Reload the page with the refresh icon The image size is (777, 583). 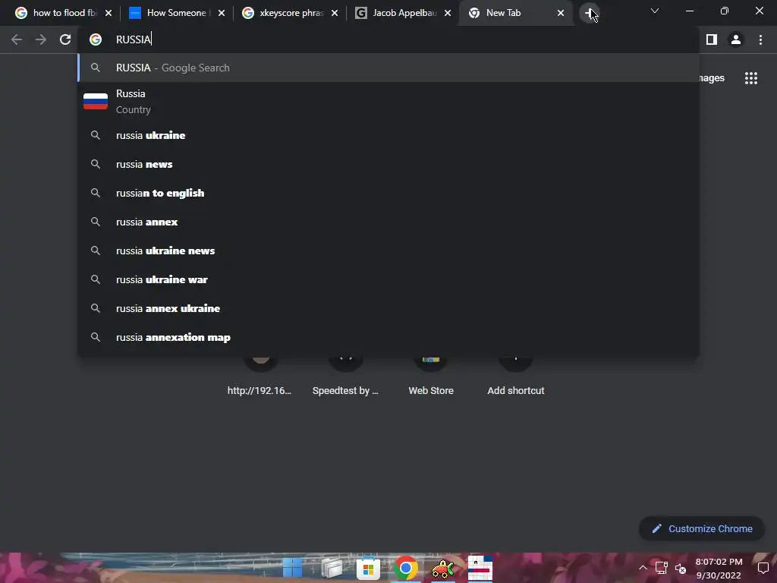65,39
